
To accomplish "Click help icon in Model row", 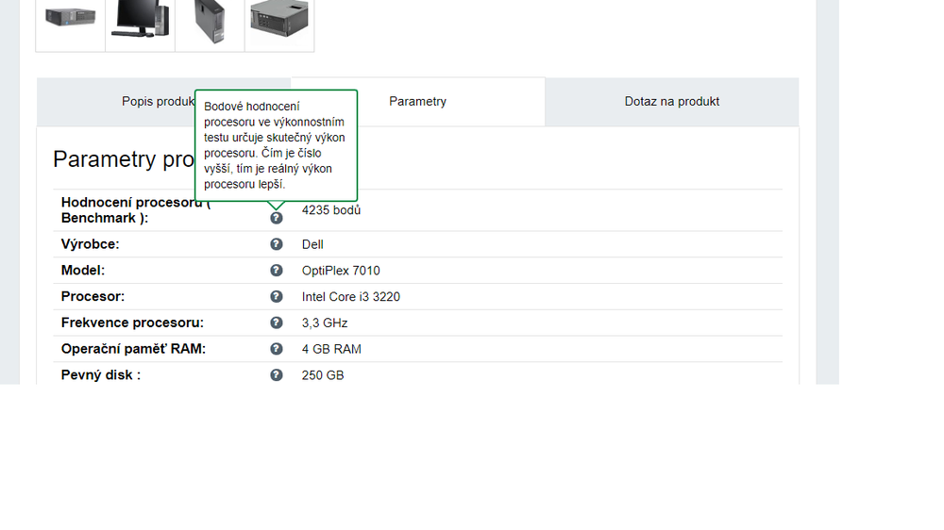I will (277, 270).
